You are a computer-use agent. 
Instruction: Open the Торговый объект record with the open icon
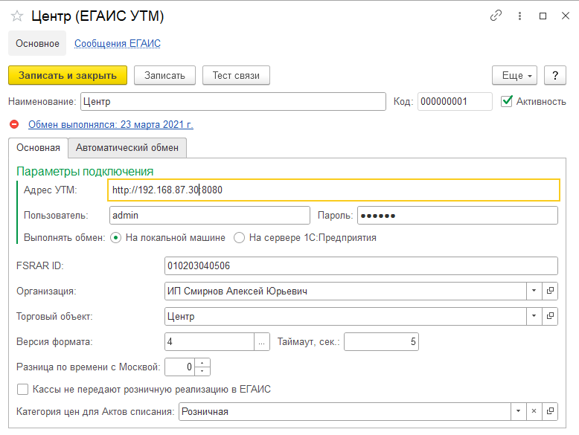[x=550, y=316]
